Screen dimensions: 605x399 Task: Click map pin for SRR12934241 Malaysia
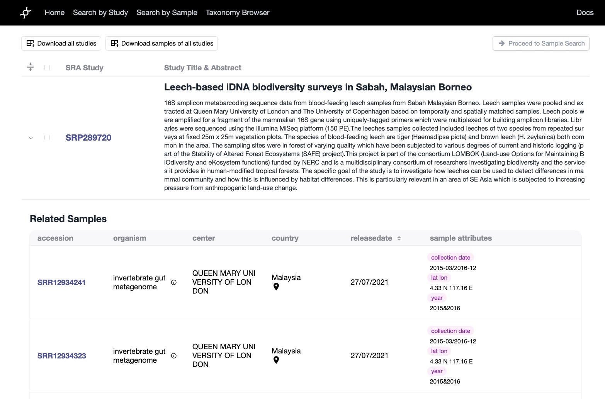(276, 287)
